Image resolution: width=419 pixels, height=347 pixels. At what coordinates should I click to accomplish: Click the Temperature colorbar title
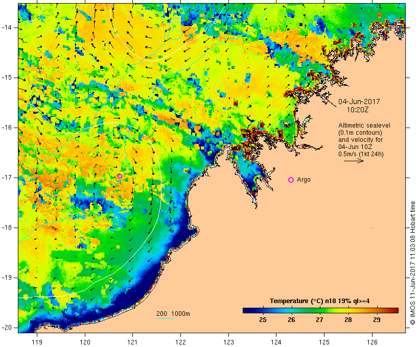click(x=319, y=301)
